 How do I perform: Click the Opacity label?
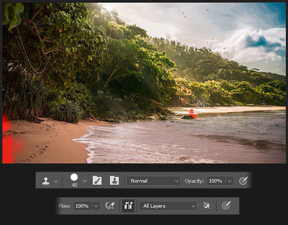click(x=194, y=181)
